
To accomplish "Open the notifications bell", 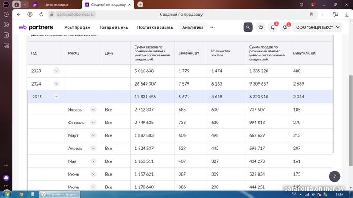I will (x=273, y=27).
